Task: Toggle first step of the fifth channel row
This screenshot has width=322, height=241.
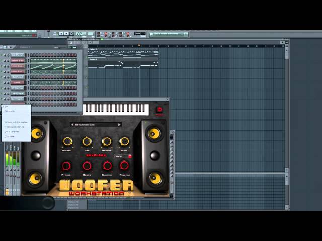Action: tap(32, 77)
